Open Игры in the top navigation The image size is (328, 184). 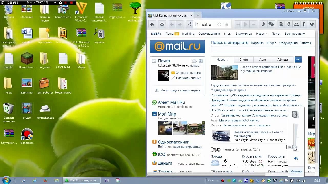pyautogui.click(x=228, y=34)
